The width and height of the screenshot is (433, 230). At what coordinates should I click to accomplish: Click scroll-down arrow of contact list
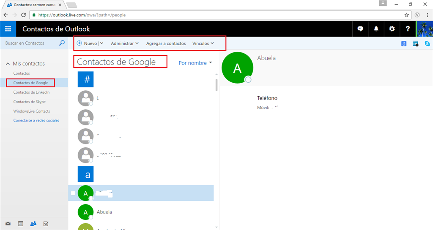click(216, 227)
